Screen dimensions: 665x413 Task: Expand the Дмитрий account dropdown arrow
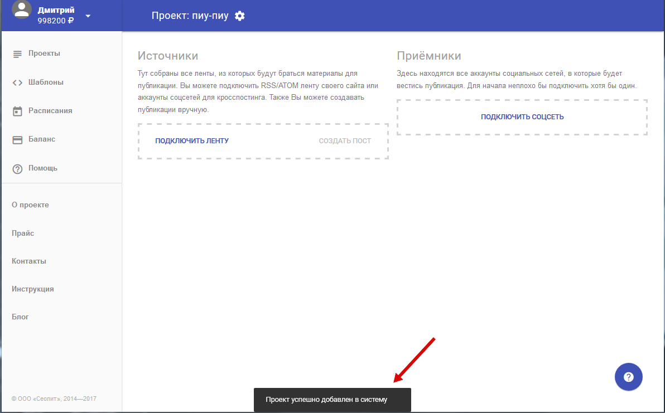88,16
